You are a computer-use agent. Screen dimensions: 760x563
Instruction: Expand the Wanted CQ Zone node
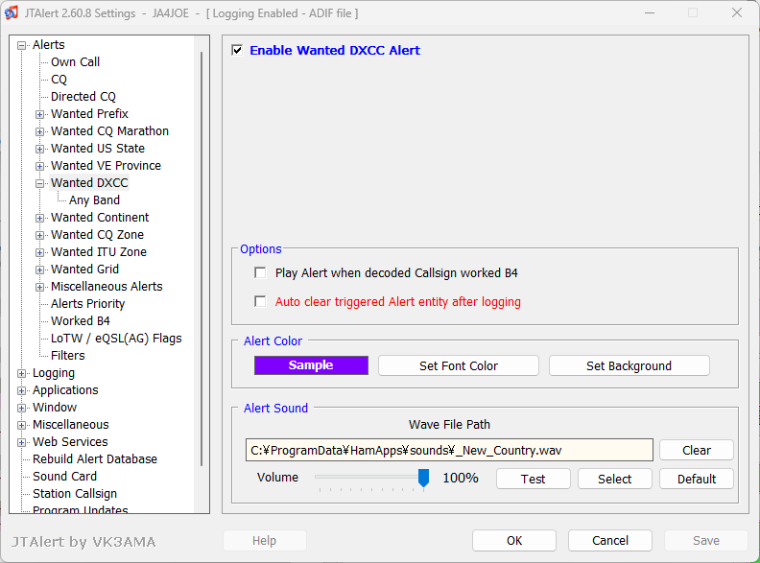tap(39, 235)
